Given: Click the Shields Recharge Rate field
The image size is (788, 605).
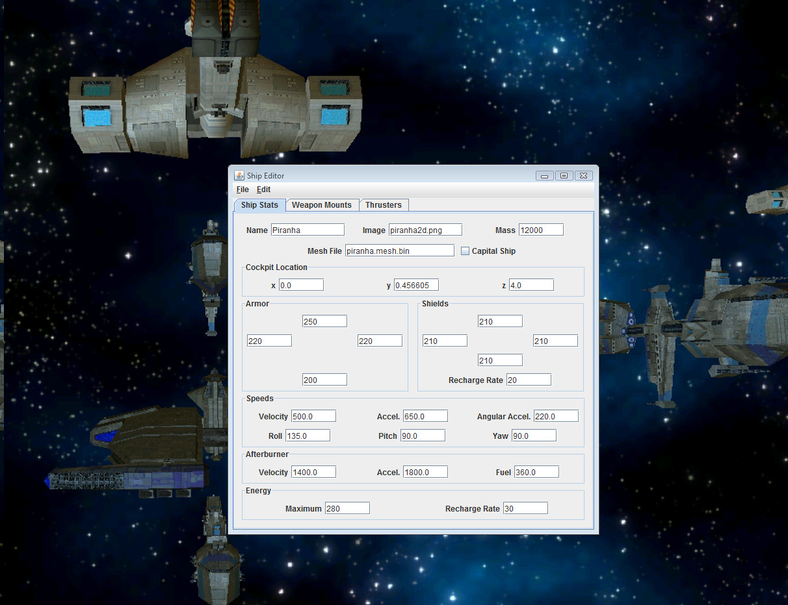Looking at the screenshot, I should point(529,380).
